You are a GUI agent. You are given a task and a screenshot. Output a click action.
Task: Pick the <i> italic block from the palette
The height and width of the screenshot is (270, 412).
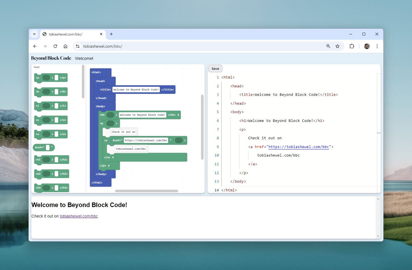51,106
